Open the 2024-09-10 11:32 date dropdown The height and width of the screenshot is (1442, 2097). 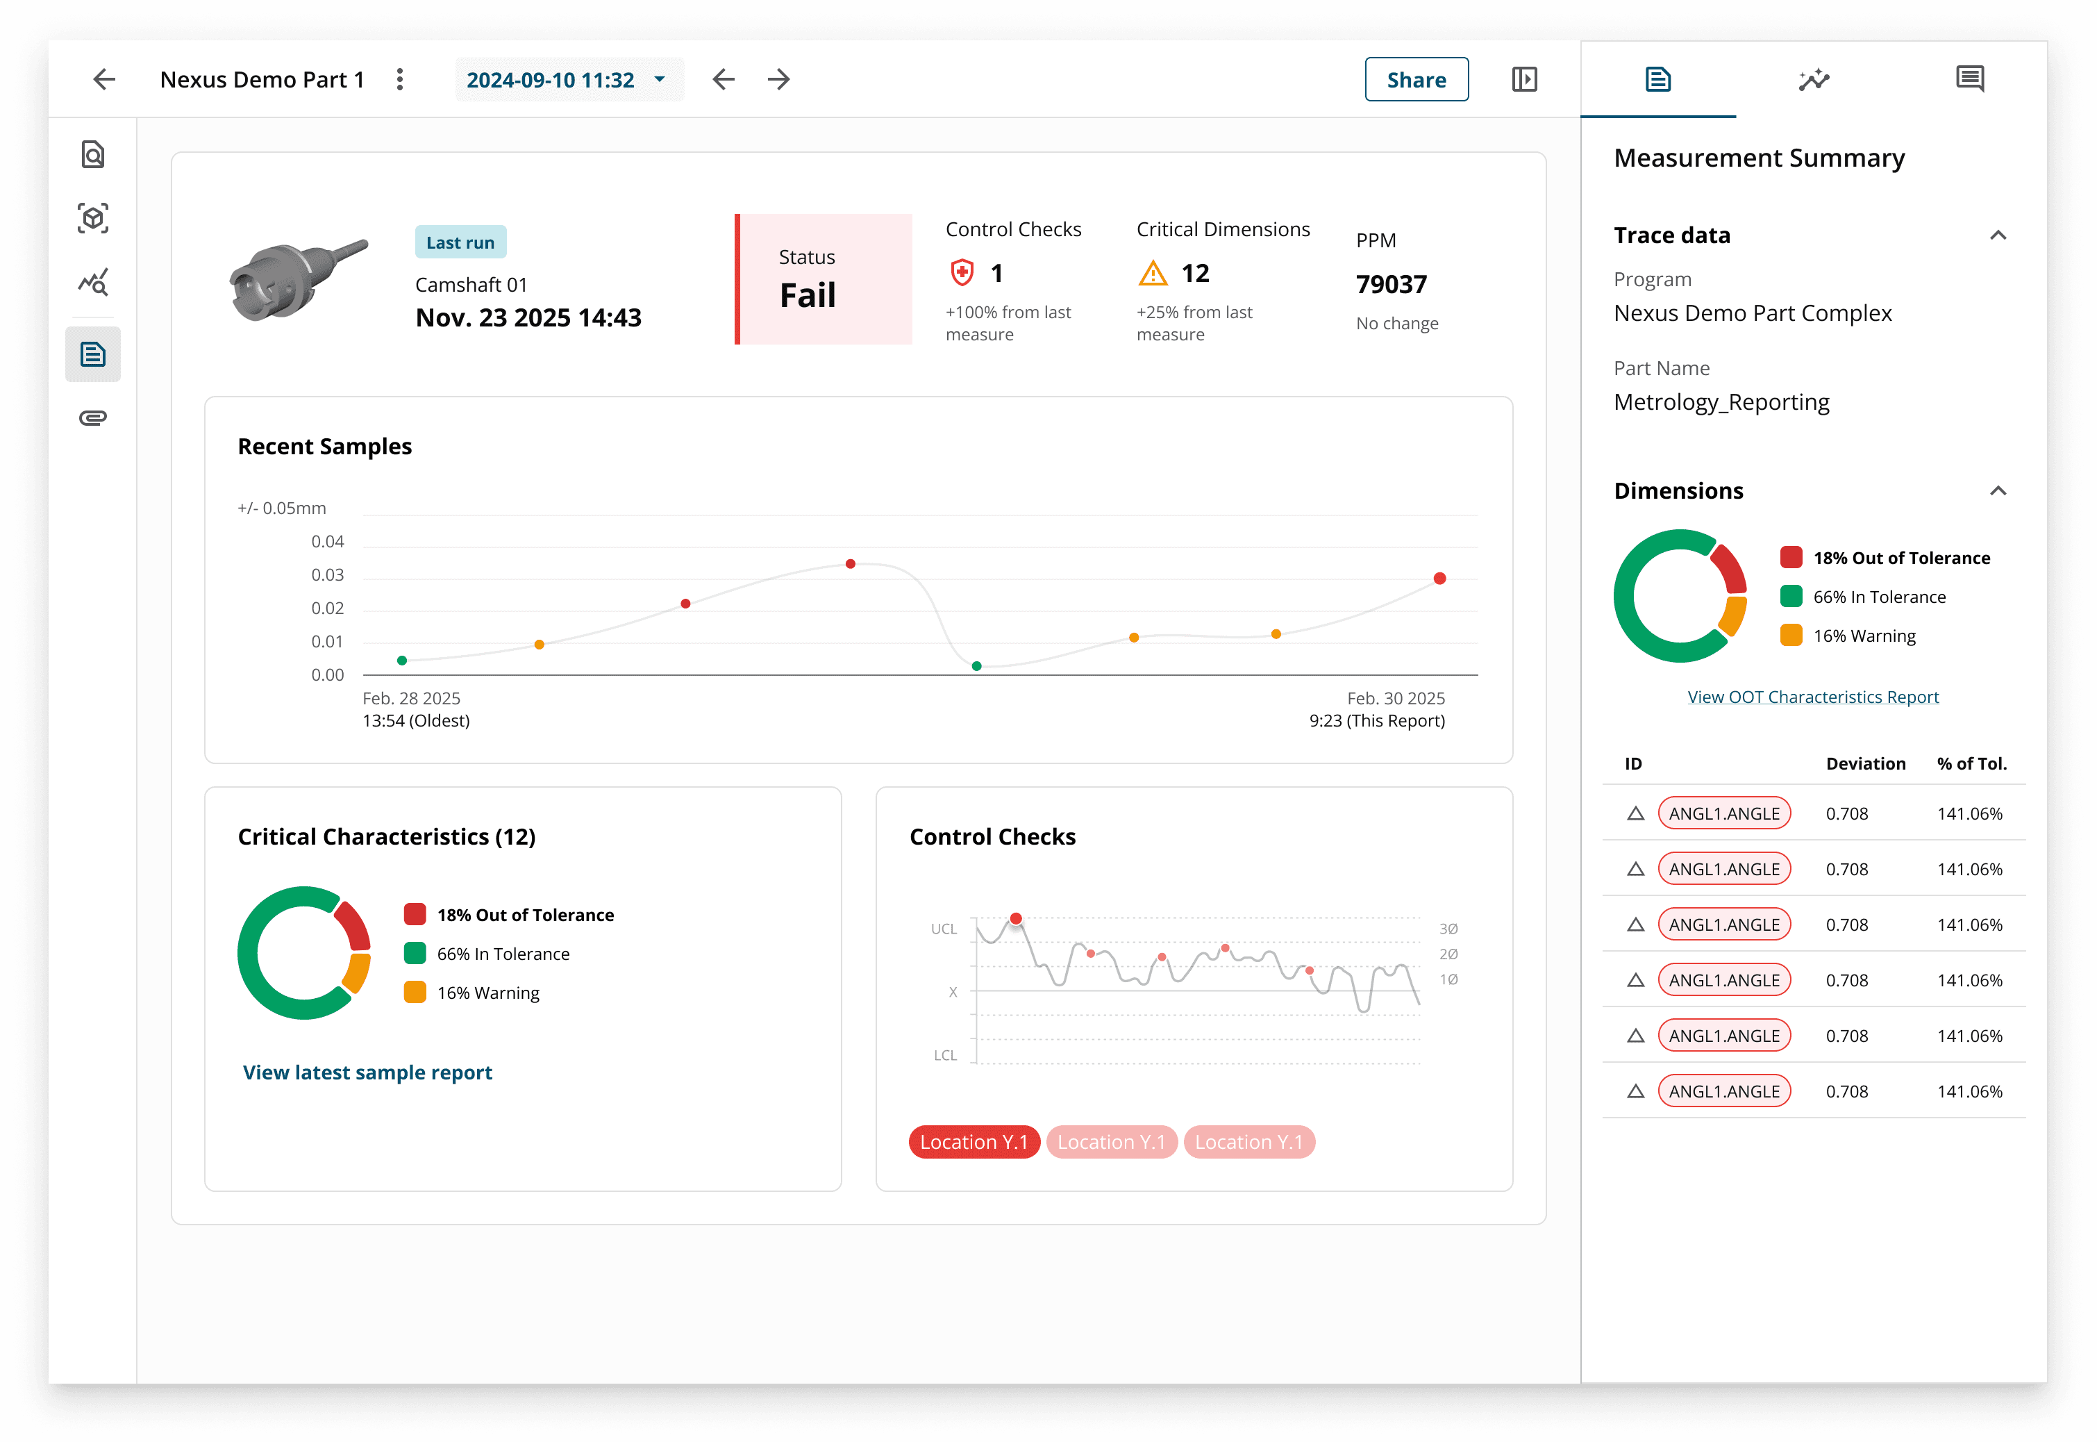pyautogui.click(x=568, y=79)
